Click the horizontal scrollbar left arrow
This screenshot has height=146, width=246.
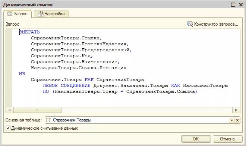[10, 110]
